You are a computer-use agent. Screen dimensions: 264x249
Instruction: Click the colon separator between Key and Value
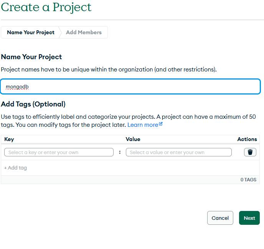(x=120, y=152)
